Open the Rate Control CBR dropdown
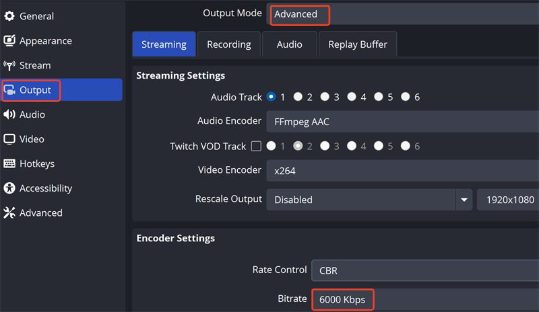539x312 pixels. tap(424, 270)
